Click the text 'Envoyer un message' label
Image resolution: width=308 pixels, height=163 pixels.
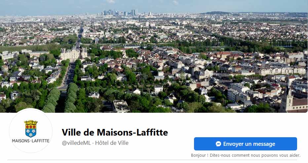click(x=249, y=144)
